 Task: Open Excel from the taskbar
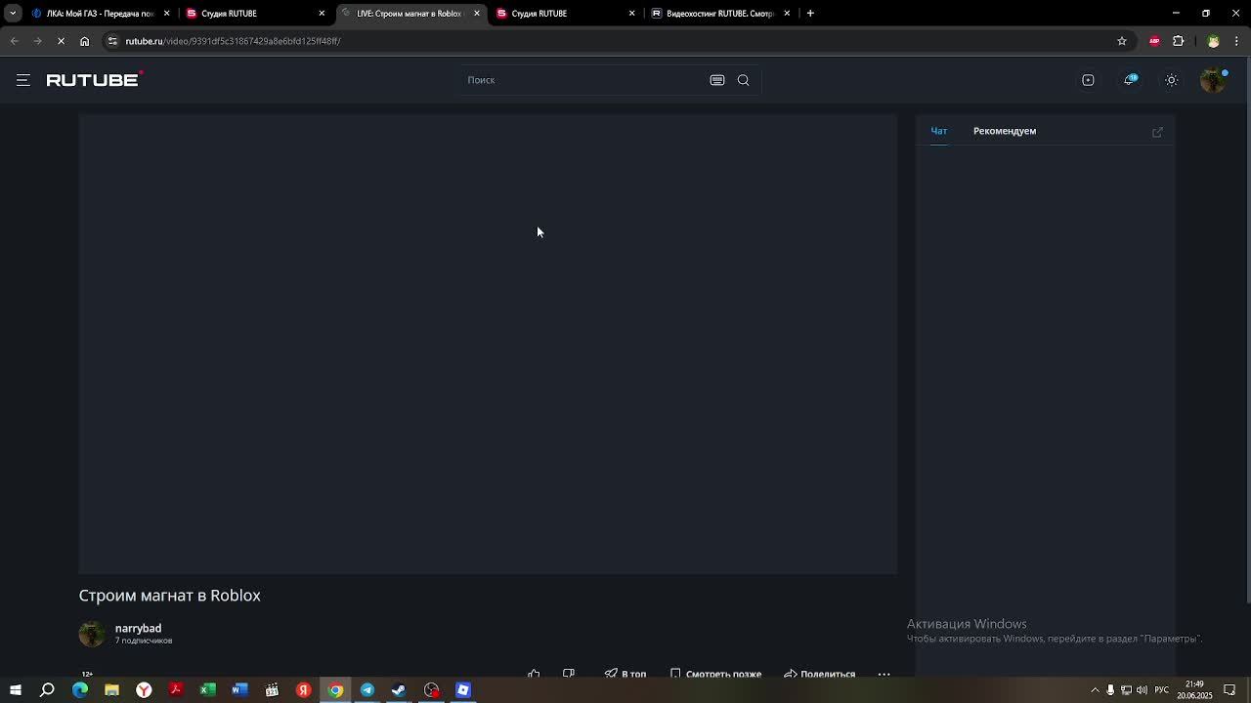(207, 690)
